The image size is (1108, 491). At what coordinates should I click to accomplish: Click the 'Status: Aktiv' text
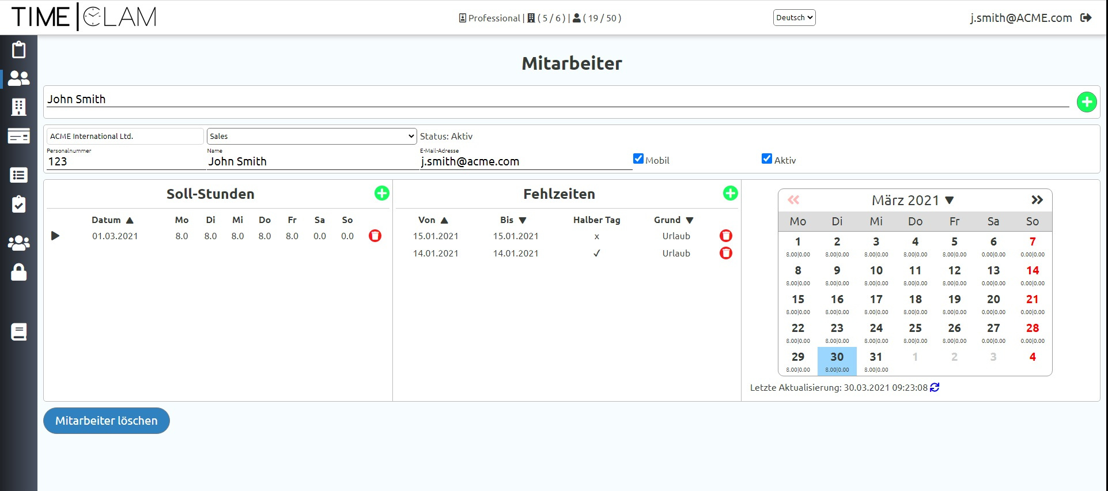coord(446,136)
